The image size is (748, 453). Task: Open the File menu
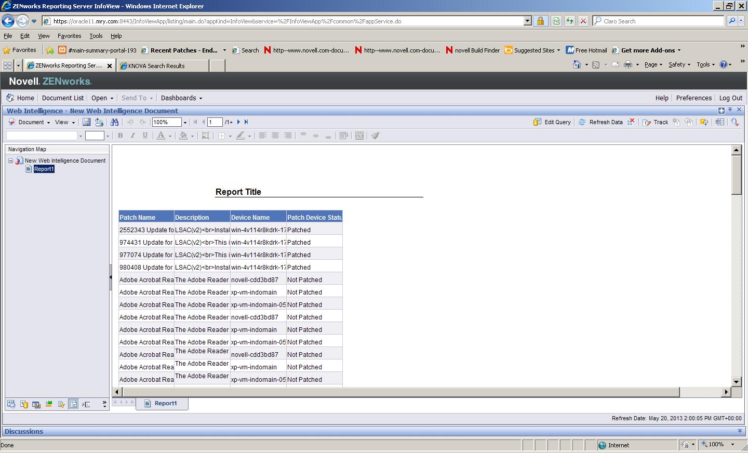(8, 36)
